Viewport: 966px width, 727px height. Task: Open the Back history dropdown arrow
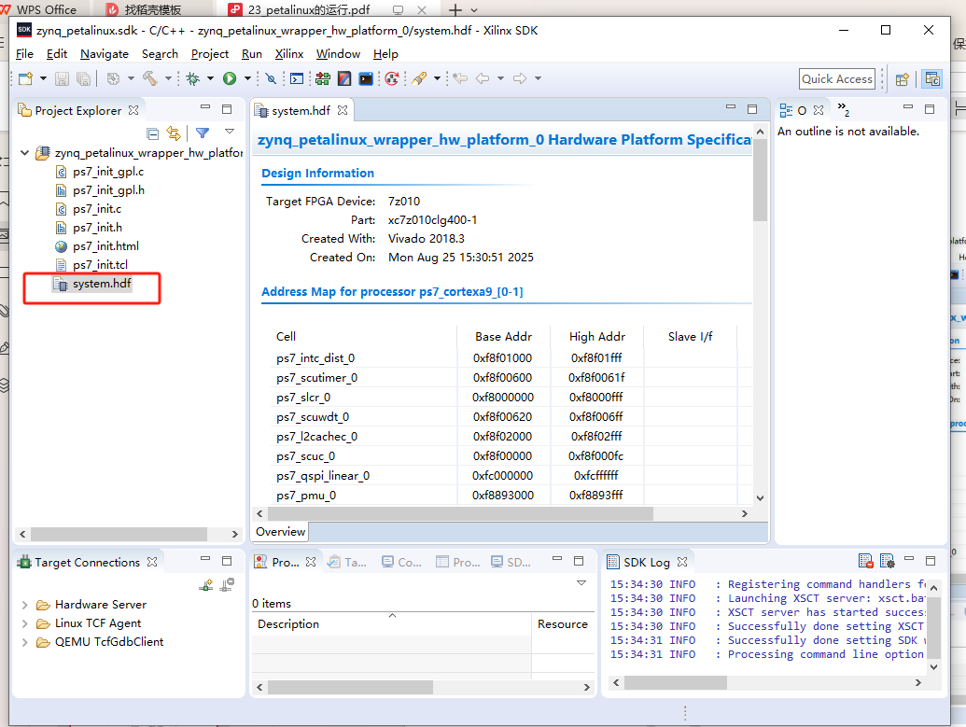click(500, 78)
